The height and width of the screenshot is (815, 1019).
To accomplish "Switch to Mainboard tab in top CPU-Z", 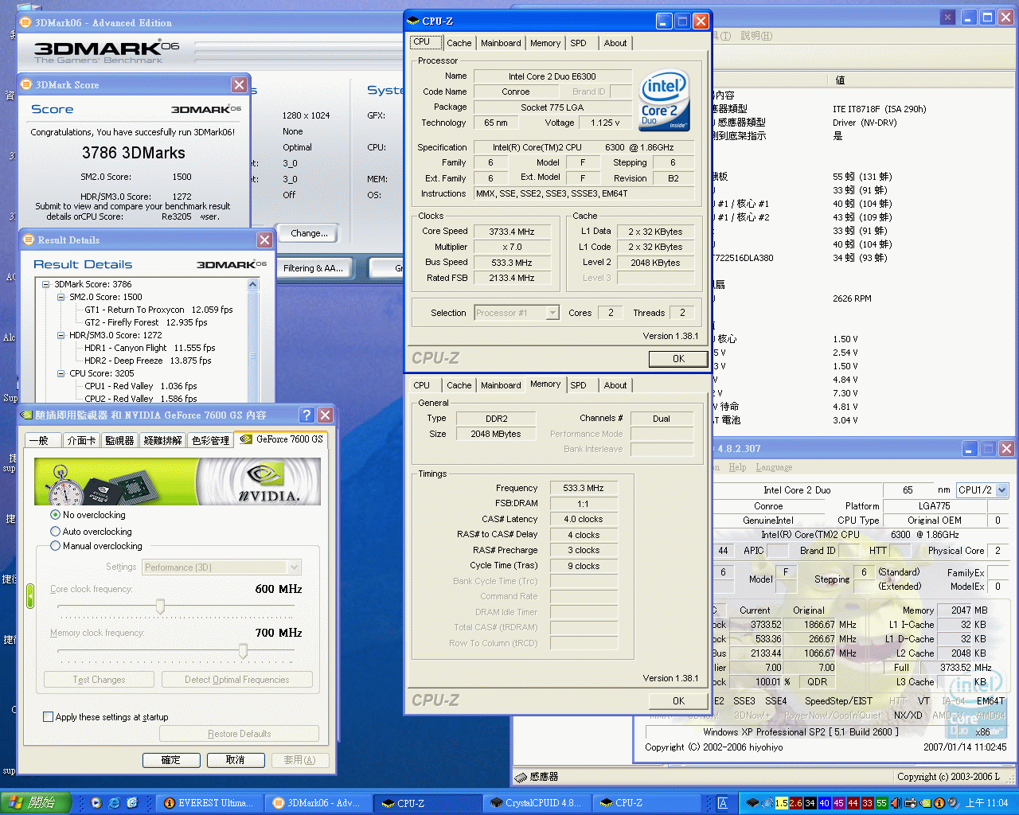I will coord(501,43).
